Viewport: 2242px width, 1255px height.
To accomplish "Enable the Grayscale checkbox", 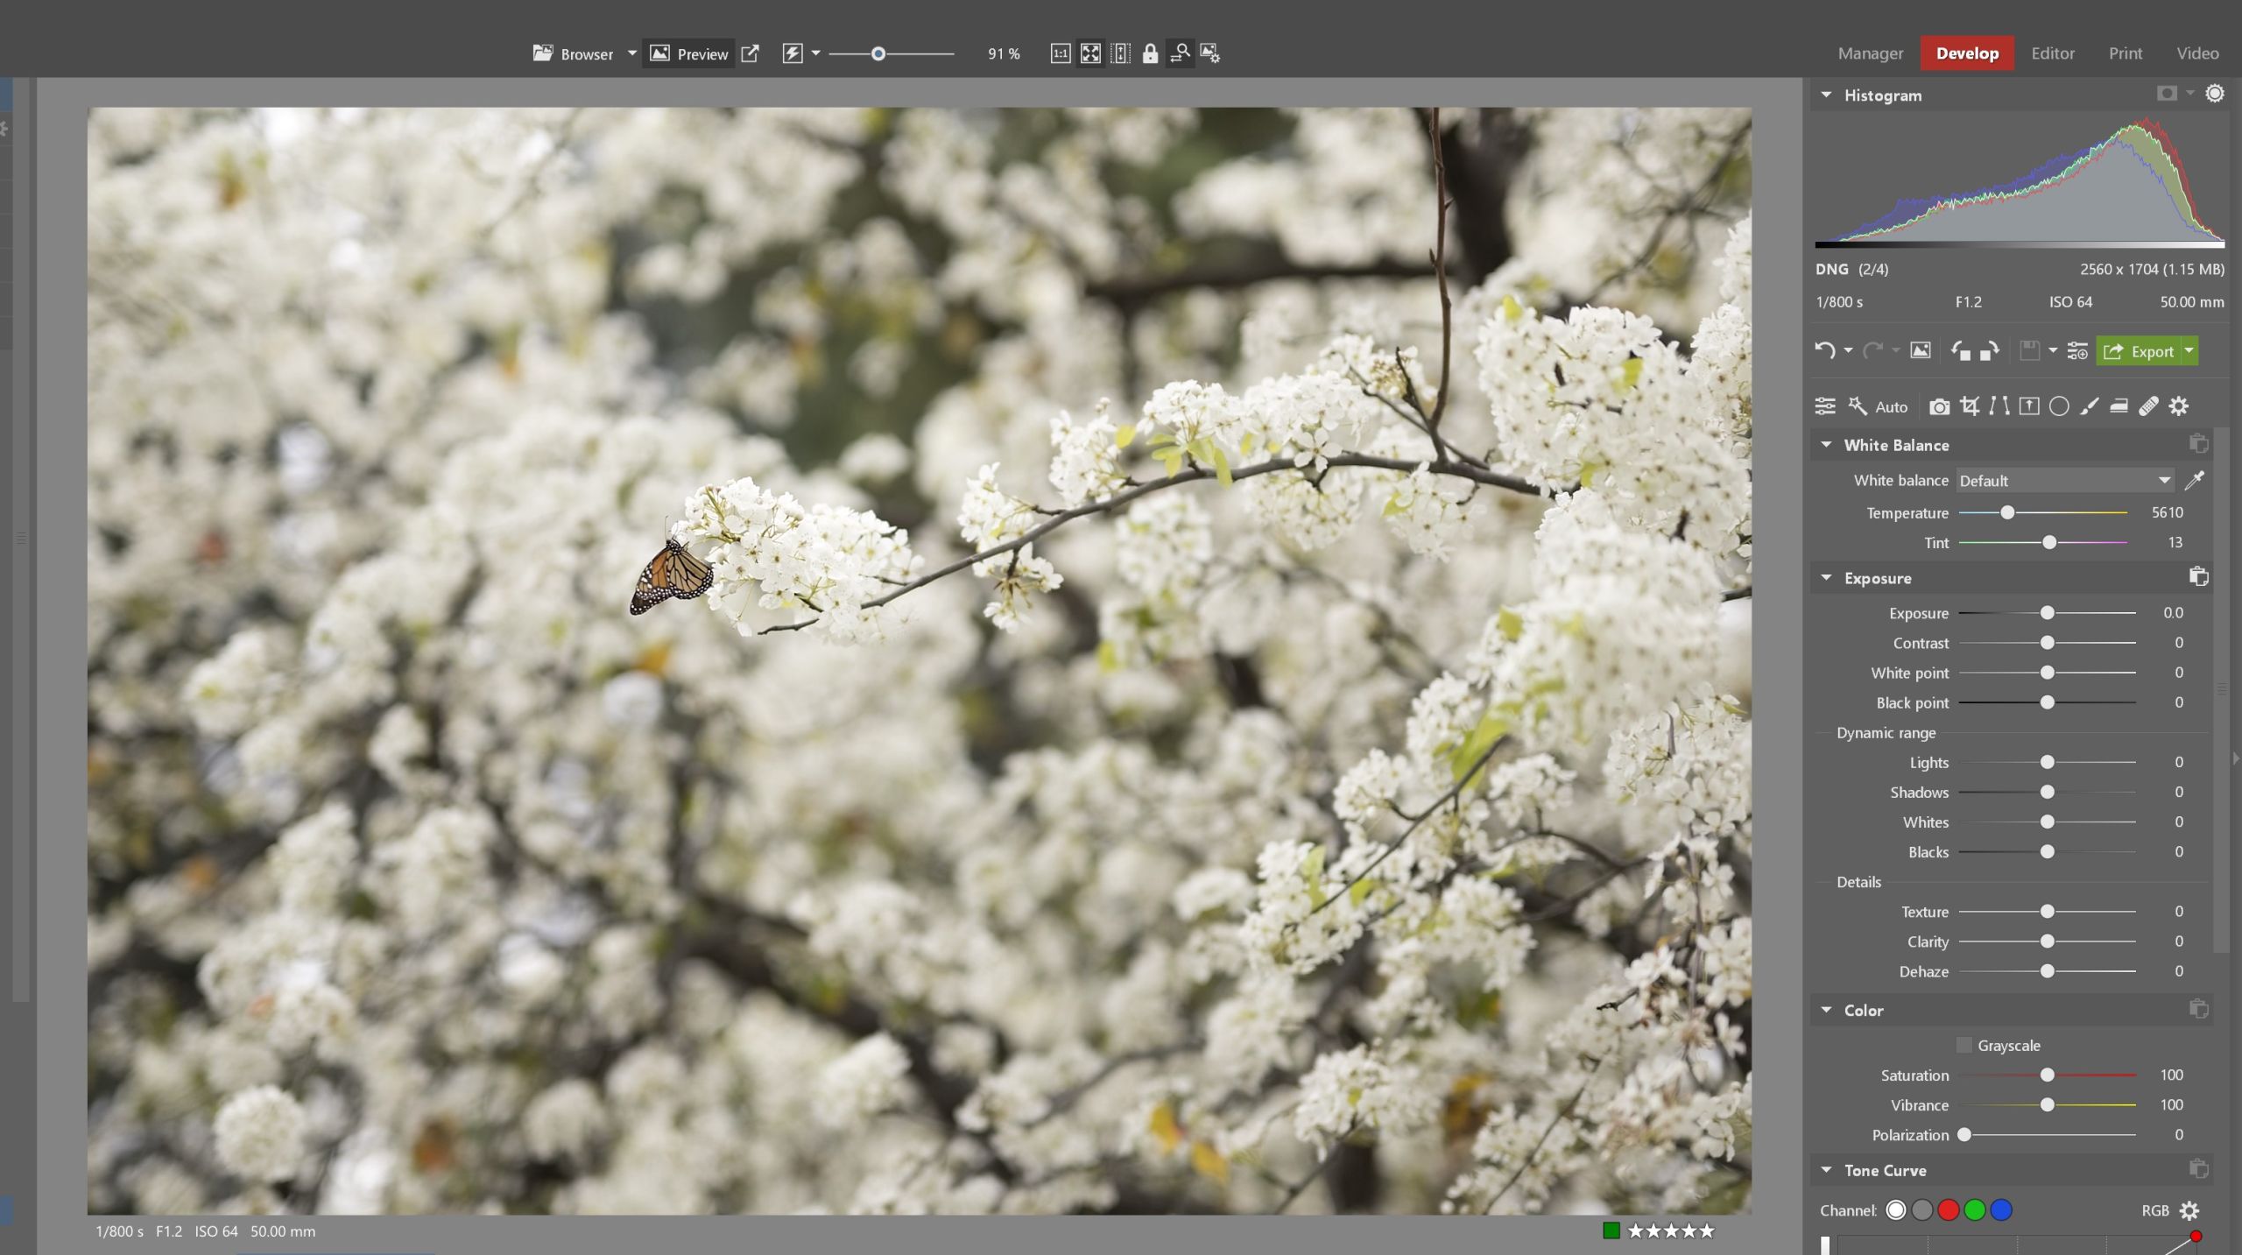I will coord(1964,1045).
